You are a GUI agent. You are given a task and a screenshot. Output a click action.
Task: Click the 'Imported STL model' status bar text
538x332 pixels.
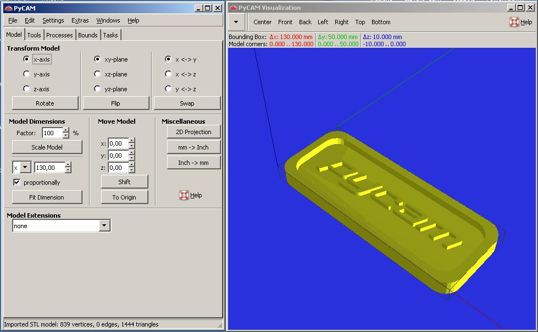coord(81,324)
